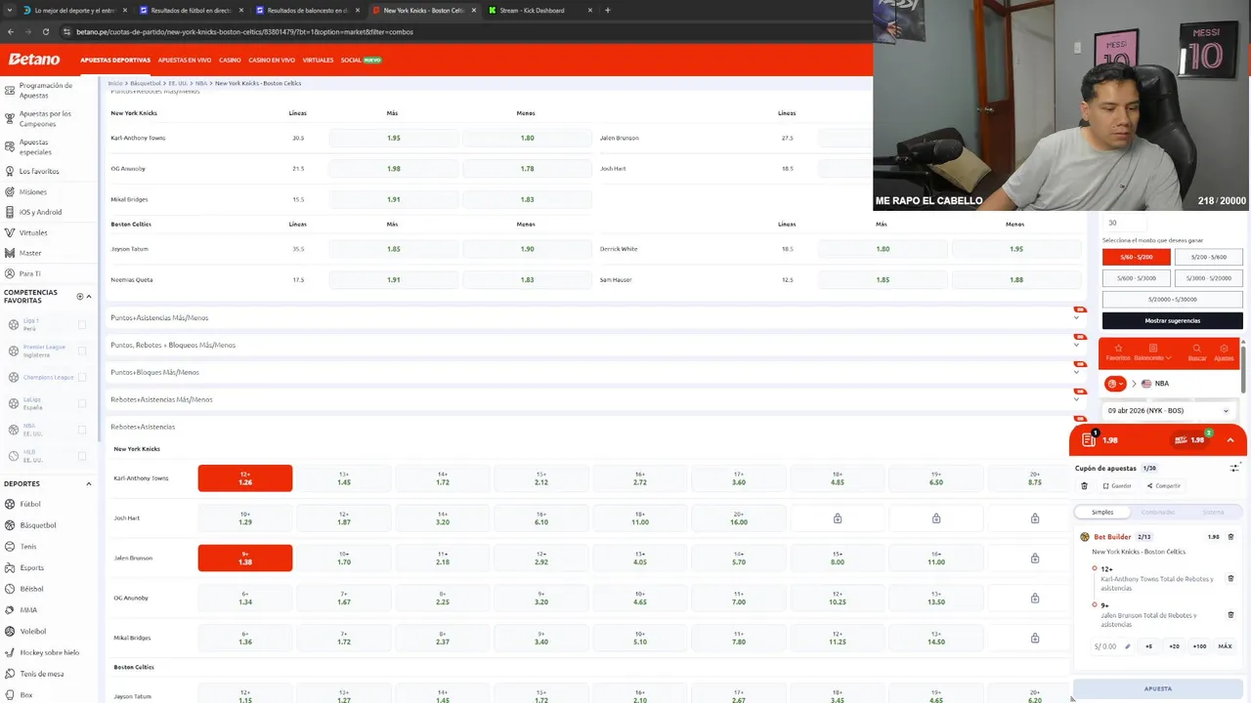Click APUESTA place bet button

(x=1158, y=688)
